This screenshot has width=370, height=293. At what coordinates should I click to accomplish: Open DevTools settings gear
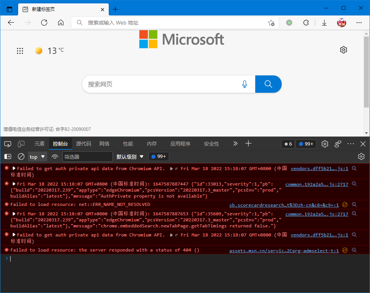pos(325,144)
